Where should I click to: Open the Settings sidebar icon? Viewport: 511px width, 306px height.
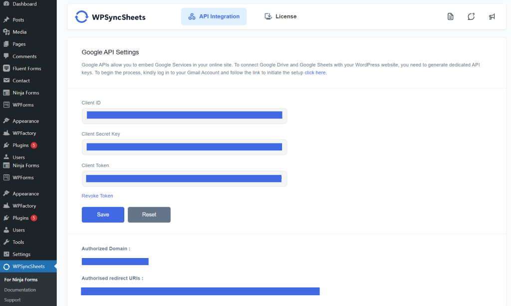click(6, 254)
